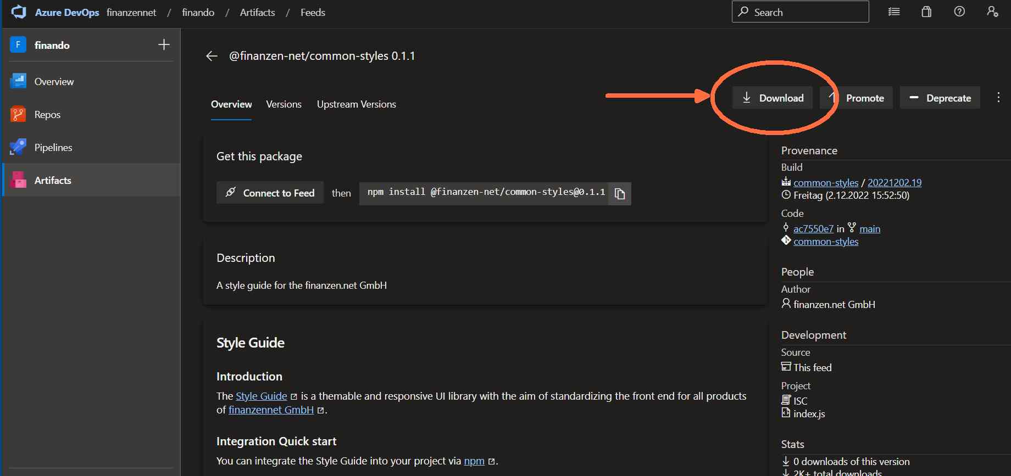
Task: Open the Marketplace shopping bag icon
Action: pos(926,12)
